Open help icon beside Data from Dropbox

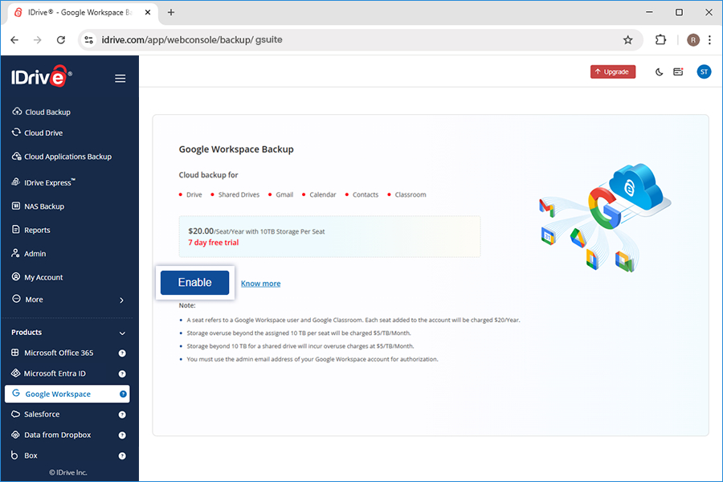(122, 435)
